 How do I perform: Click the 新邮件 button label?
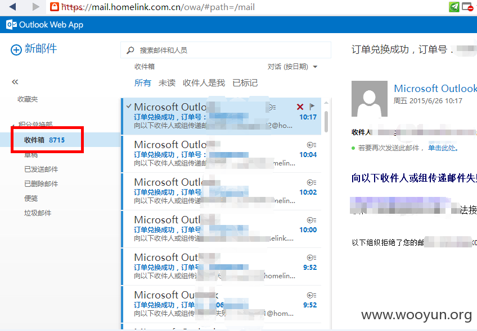[40, 49]
